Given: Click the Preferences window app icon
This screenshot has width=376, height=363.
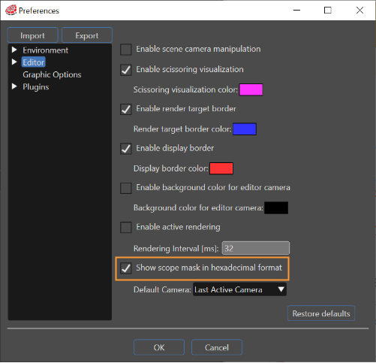Looking at the screenshot, I should [x=11, y=11].
